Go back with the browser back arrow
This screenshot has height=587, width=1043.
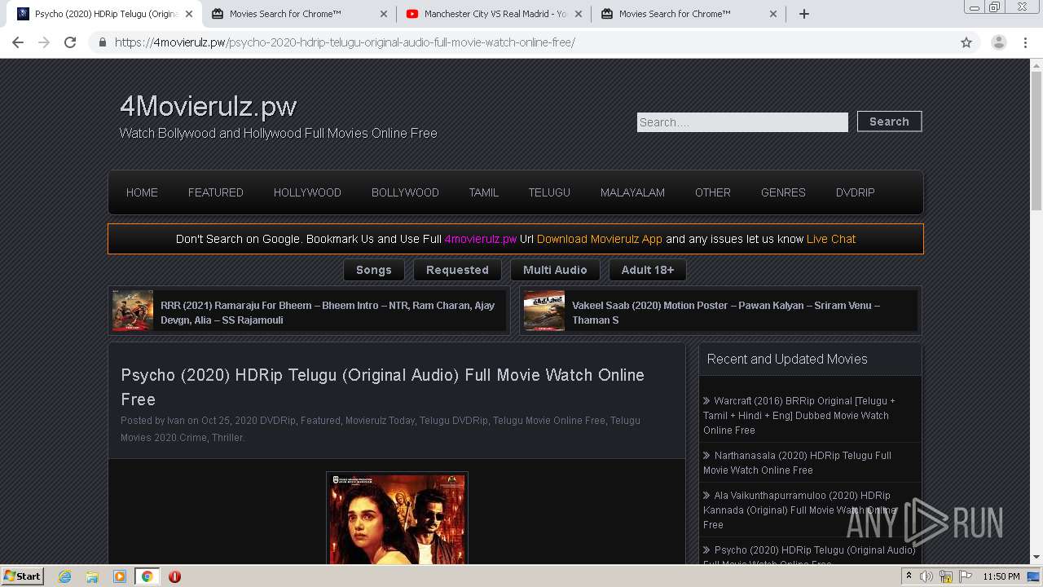tap(18, 42)
